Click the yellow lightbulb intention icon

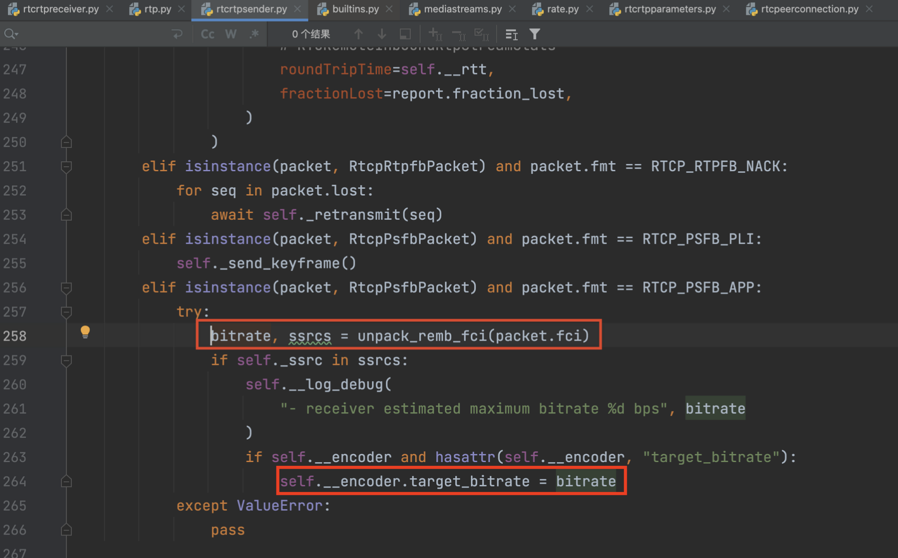point(85,332)
